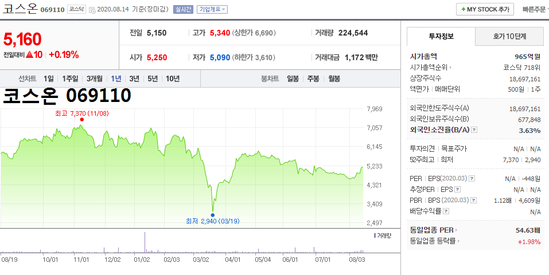Click the 거래대금 value 1,172 백만
549x275 pixels.
pos(361,57)
